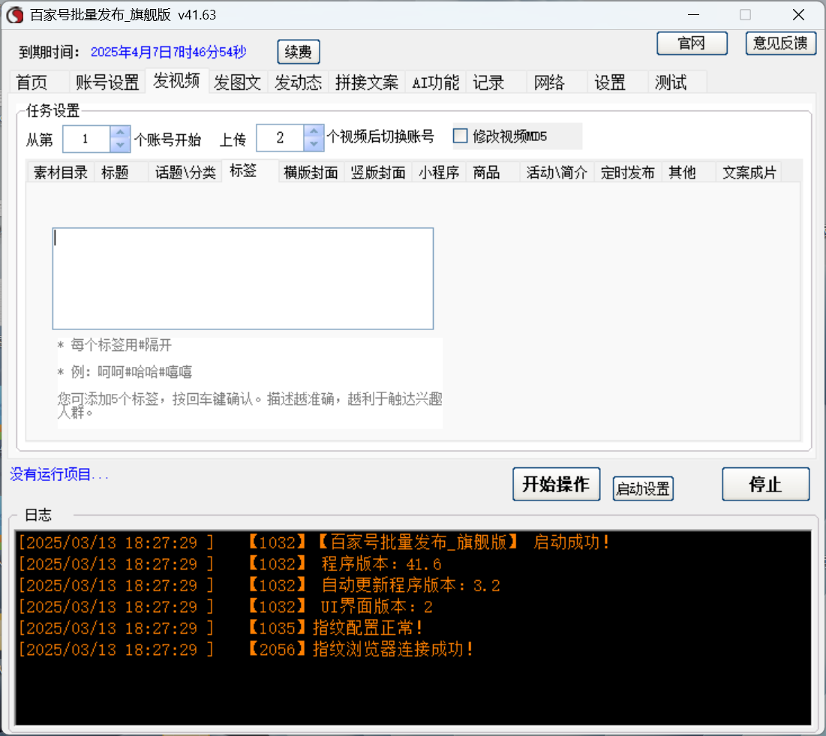This screenshot has width=826, height=736.
Task: Switch to the 竖版封面 sub-tab
Action: (x=378, y=173)
